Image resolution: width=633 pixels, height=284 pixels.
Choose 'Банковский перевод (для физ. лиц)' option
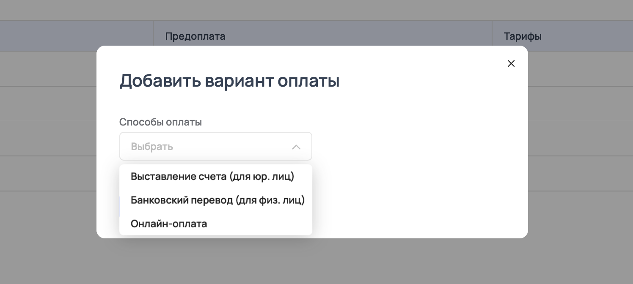point(217,200)
